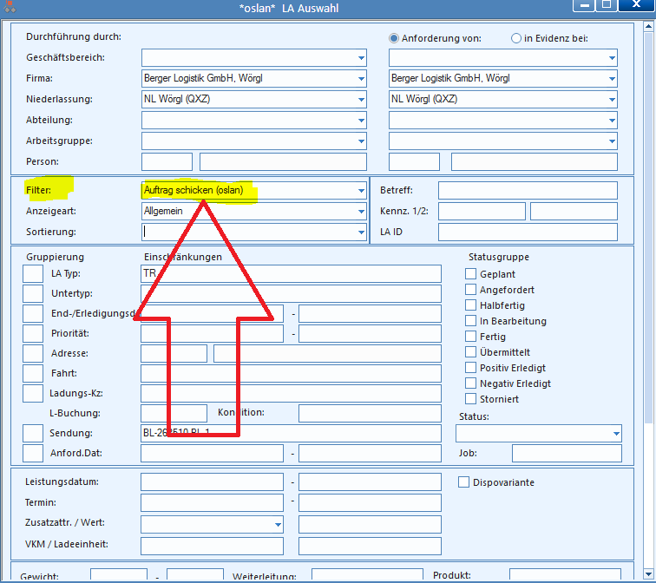Open the Zusatzattr. dropdown

tap(278, 525)
